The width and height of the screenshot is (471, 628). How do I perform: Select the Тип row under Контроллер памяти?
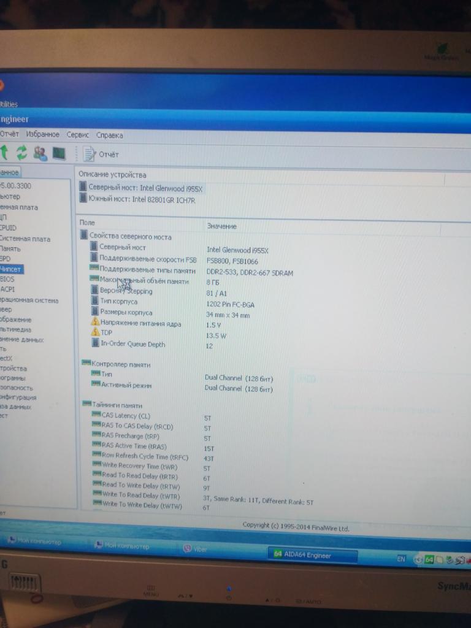click(182, 375)
